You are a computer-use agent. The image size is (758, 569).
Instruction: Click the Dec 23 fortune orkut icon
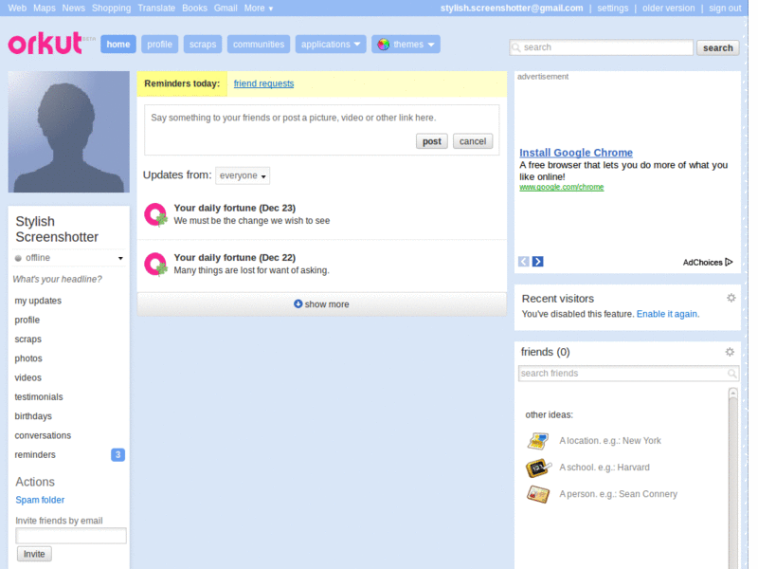155,214
